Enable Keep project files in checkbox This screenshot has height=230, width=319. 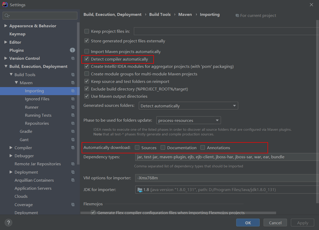[87, 31]
